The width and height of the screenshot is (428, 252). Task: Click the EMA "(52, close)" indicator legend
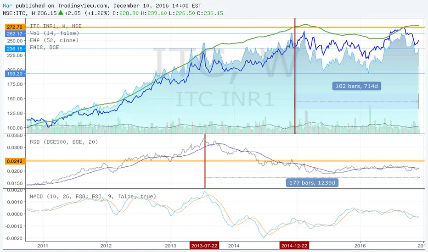tap(54, 40)
